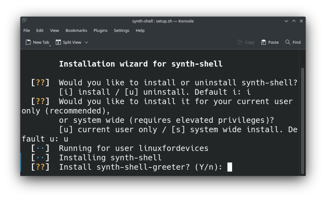Close the Konsole window

point(301,21)
